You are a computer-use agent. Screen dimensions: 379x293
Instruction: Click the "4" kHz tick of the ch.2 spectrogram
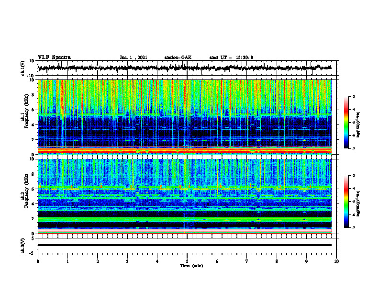(x=33, y=204)
